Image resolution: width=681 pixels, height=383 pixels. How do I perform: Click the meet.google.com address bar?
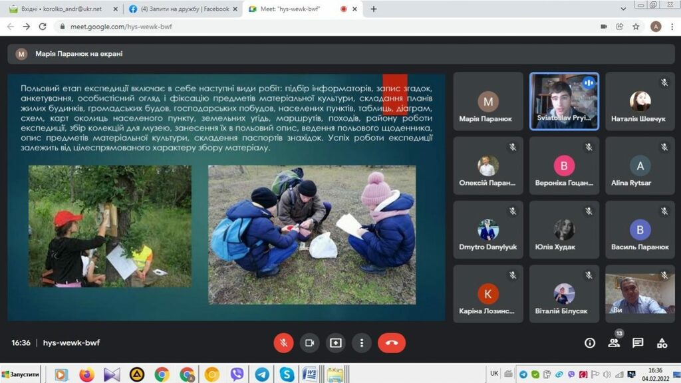(x=266, y=27)
